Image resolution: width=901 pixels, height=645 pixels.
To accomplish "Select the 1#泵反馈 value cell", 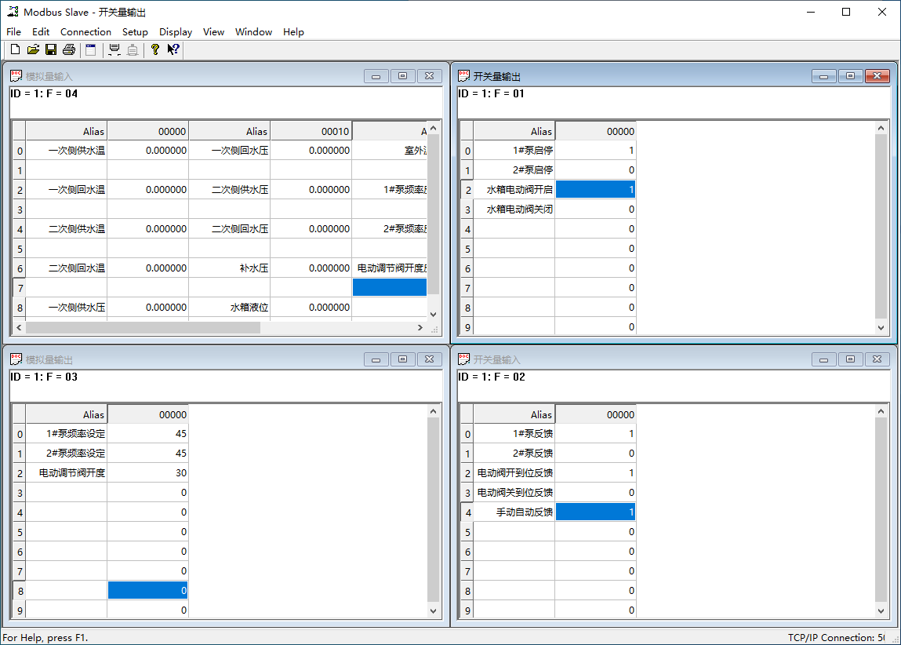I will (x=595, y=433).
